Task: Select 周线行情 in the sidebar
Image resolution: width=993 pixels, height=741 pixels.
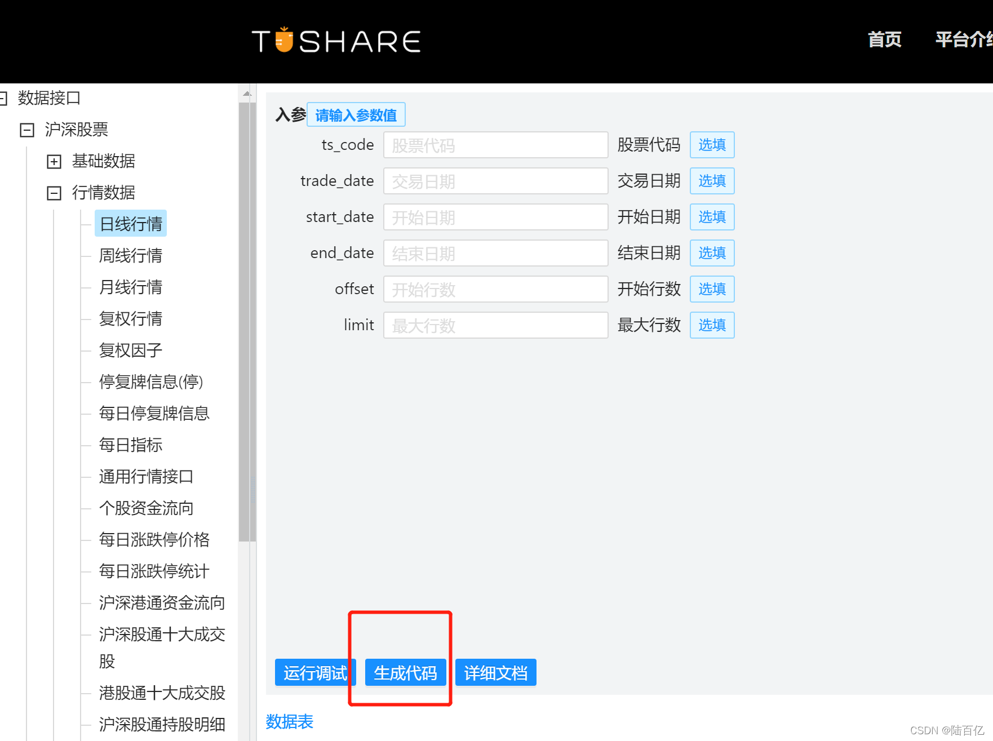Action: (x=130, y=255)
